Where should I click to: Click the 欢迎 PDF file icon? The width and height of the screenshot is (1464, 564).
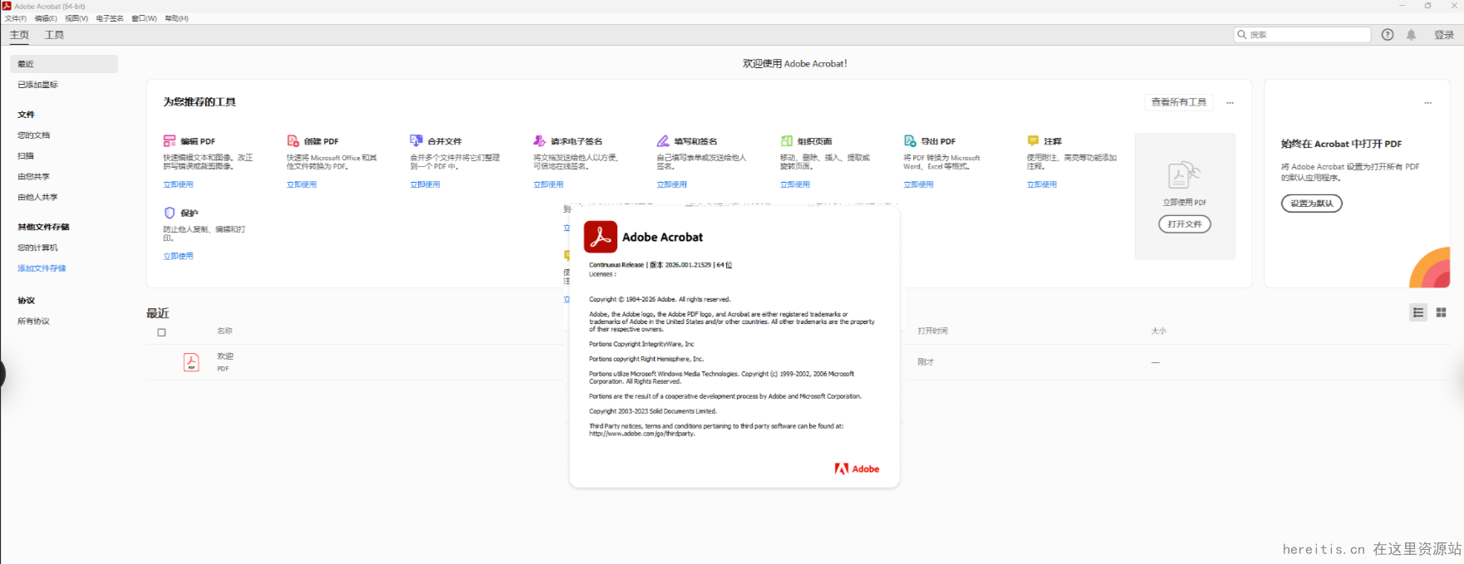191,362
